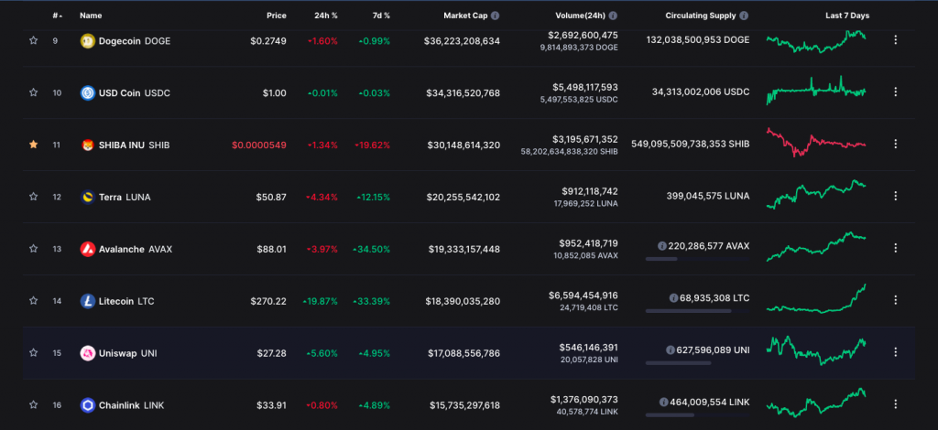The image size is (938, 430).
Task: Click Litecoin circulating supply progress bar
Action: 697,310
